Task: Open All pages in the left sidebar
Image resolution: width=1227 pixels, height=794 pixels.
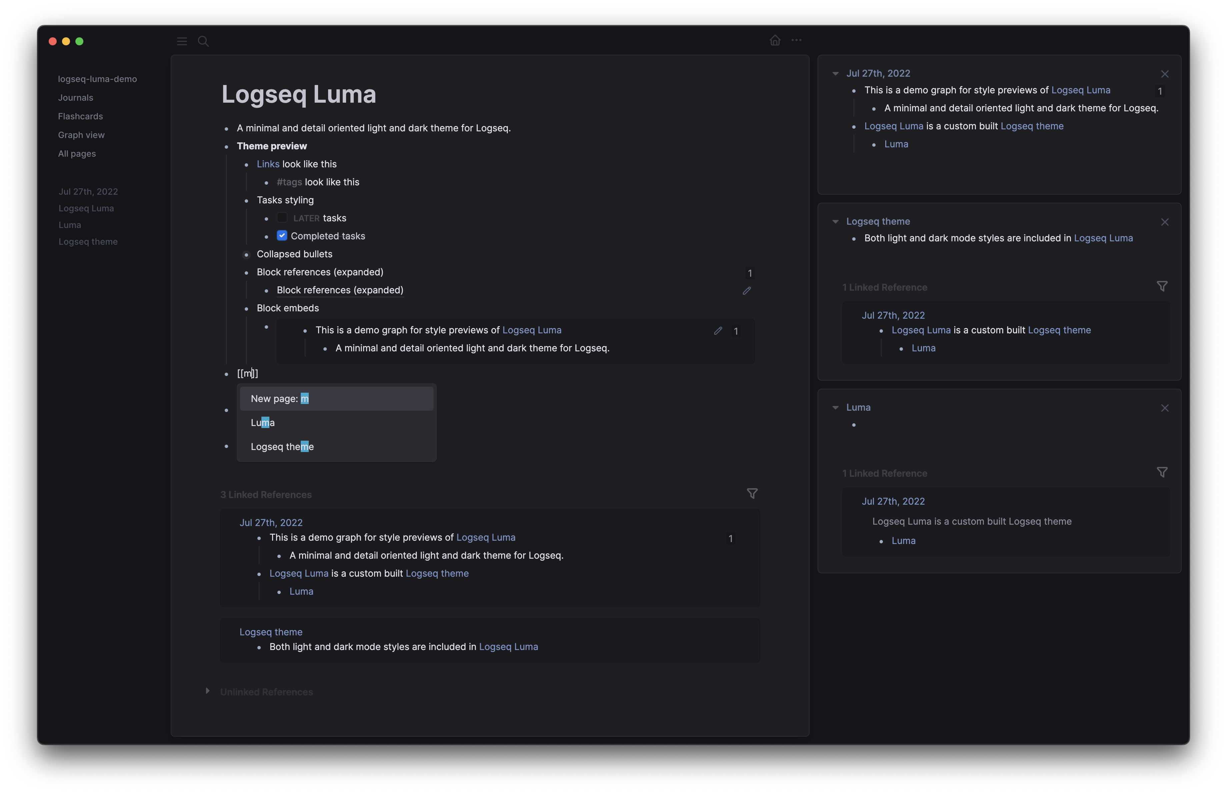Action: (x=77, y=154)
